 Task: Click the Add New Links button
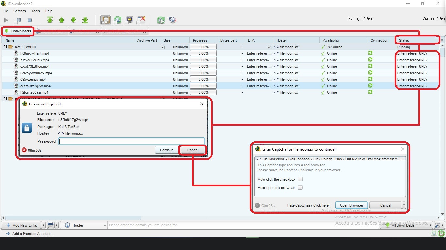(21, 225)
